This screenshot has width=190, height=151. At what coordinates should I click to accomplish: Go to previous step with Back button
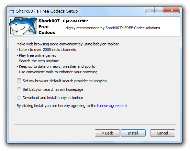pos(107,133)
